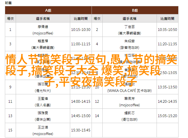Click the 11:20-11:35 time slot
Viewport: 188px width, 138px height.
click(167, 44)
